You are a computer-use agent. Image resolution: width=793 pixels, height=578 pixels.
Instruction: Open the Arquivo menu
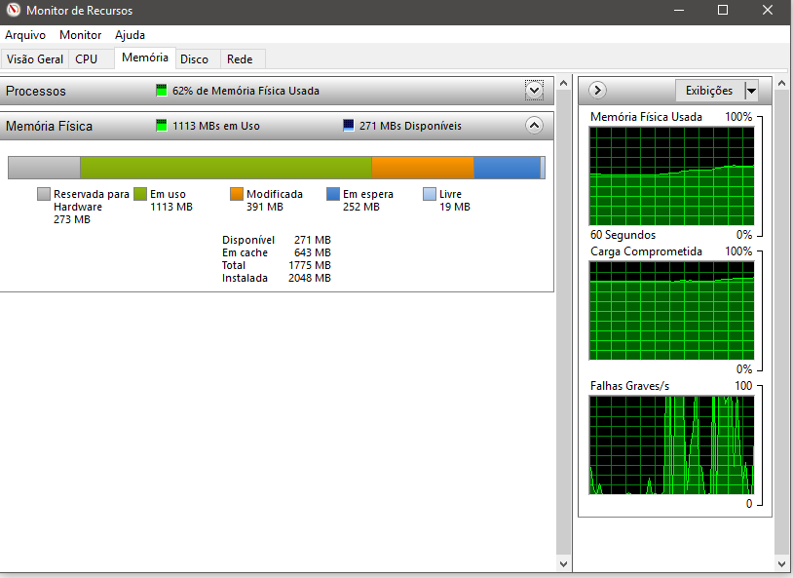pyautogui.click(x=24, y=35)
